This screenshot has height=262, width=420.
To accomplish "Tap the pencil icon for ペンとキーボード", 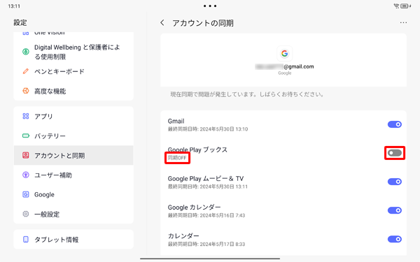I will [x=26, y=71].
